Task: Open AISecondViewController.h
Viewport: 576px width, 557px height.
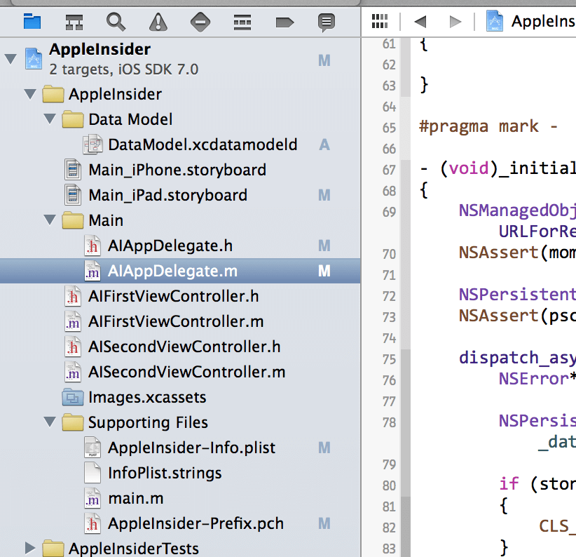Action: (x=180, y=347)
